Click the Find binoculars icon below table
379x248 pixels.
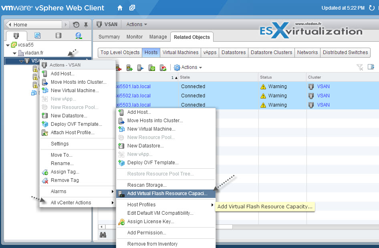(103, 234)
